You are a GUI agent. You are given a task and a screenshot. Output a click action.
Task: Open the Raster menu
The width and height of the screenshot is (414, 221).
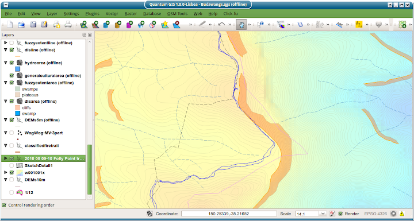click(x=131, y=14)
